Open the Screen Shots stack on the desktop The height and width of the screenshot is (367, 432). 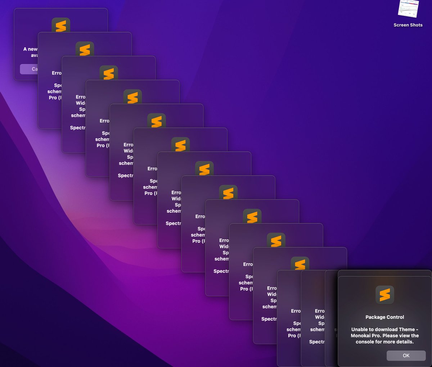409,9
